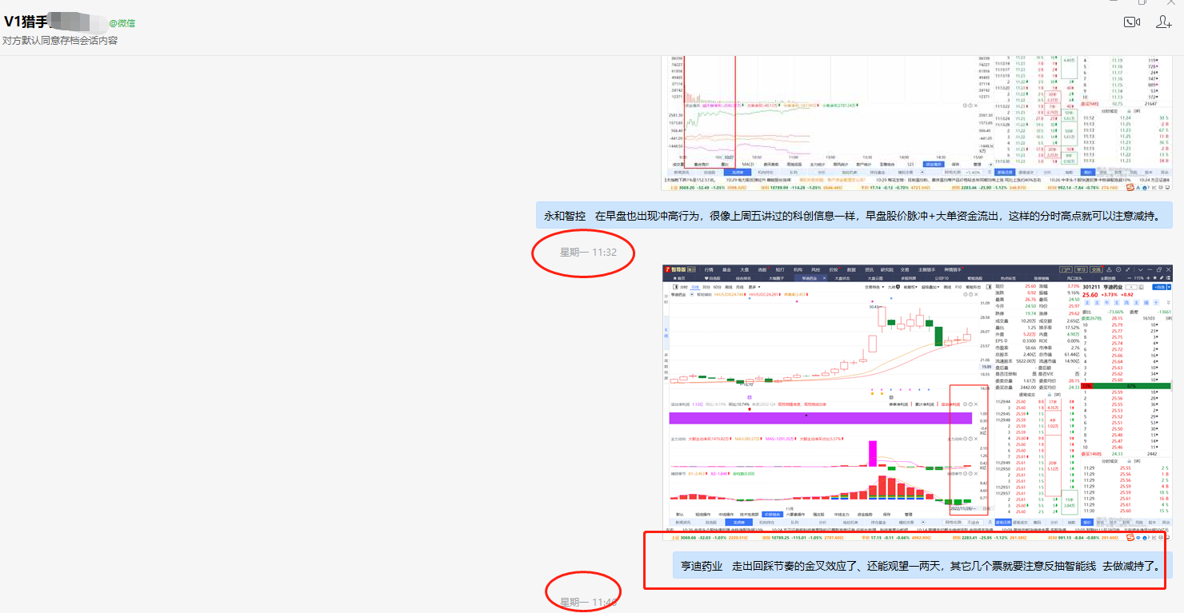Click the heart icon beside 自选股 tab

pyautogui.click(x=706, y=278)
